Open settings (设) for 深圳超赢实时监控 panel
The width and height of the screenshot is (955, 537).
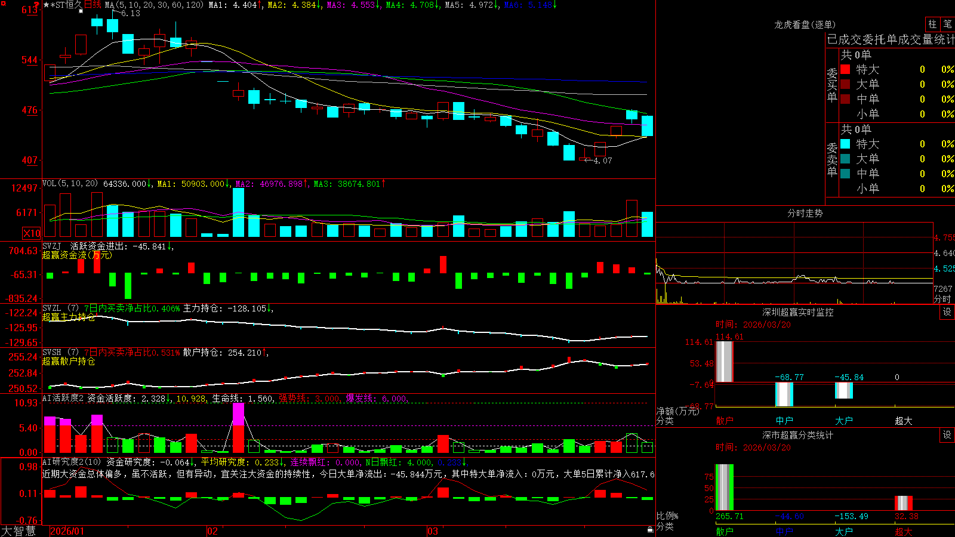click(x=947, y=312)
